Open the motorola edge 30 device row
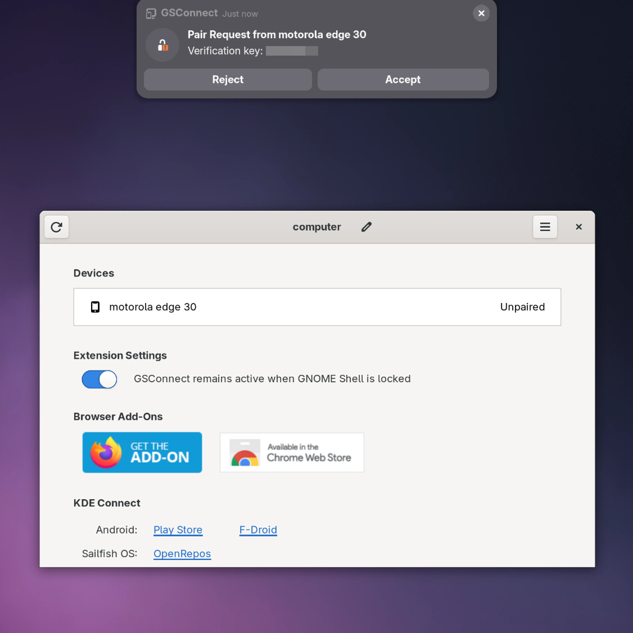Image resolution: width=633 pixels, height=633 pixels. coord(317,307)
